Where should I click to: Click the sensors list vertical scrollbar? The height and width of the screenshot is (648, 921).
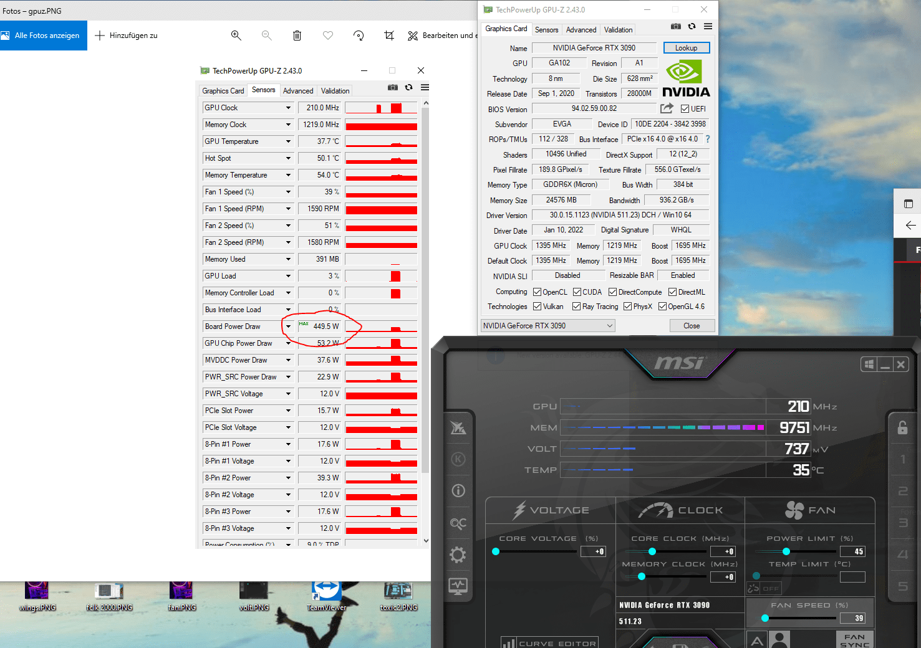click(x=426, y=291)
